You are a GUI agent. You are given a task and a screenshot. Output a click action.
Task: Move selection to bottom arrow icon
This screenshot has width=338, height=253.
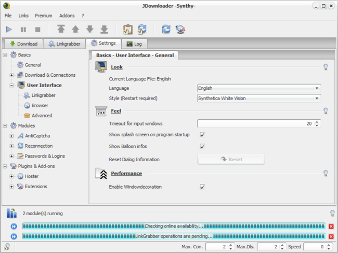pos(104,30)
